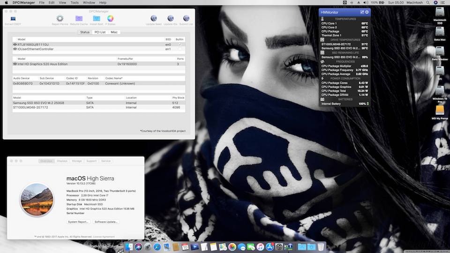This screenshot has width=450, height=253.
Task: Select the Samsung SSD 850 EVO row
Action: 38,103
